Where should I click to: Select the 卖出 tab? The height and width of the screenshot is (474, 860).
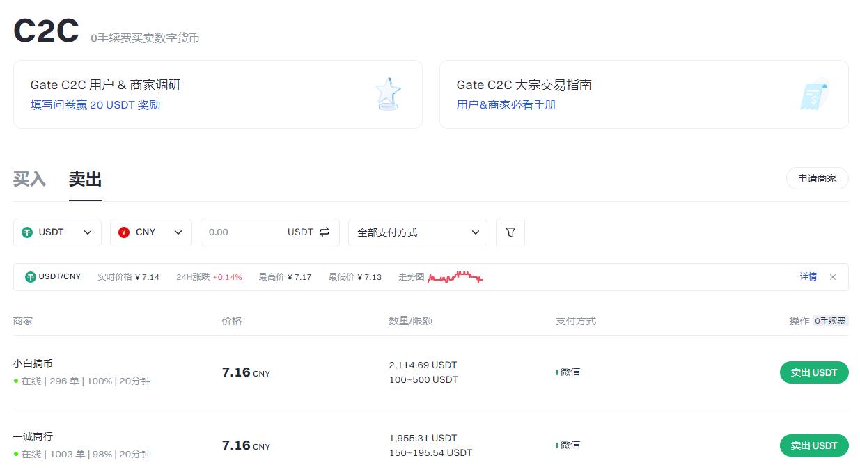click(x=85, y=180)
